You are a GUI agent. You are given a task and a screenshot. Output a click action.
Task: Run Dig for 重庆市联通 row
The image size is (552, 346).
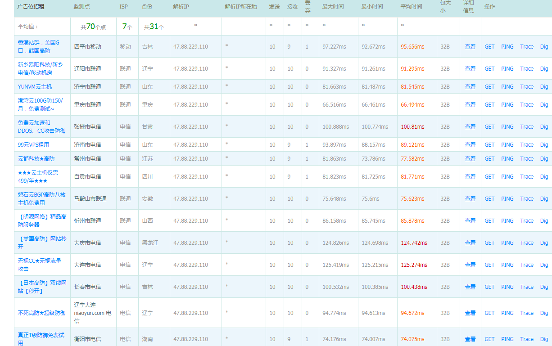point(544,105)
